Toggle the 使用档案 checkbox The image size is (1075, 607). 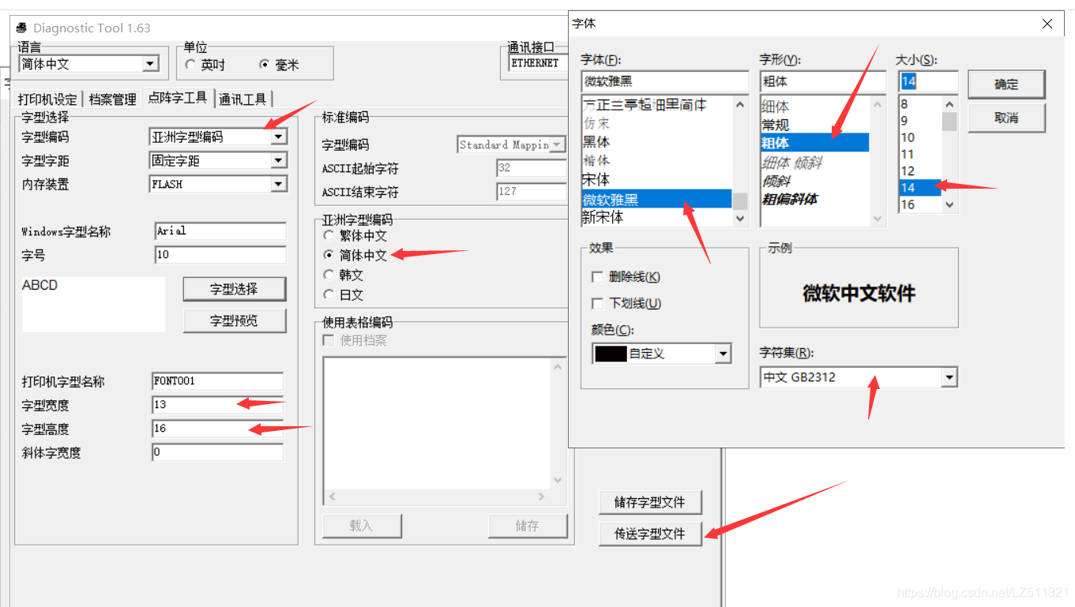click(329, 340)
